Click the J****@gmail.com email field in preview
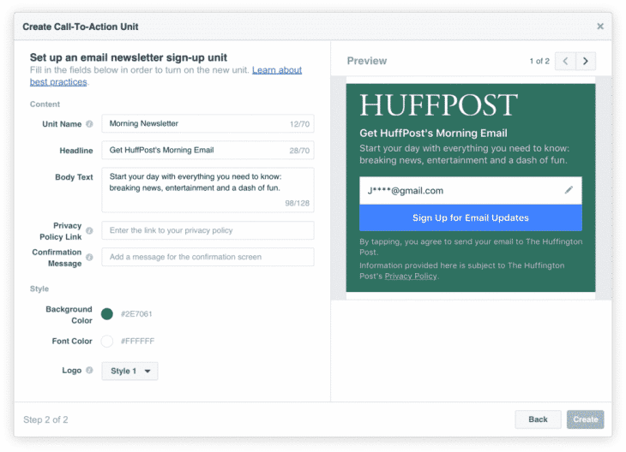This screenshot has width=626, height=452. 470,191
